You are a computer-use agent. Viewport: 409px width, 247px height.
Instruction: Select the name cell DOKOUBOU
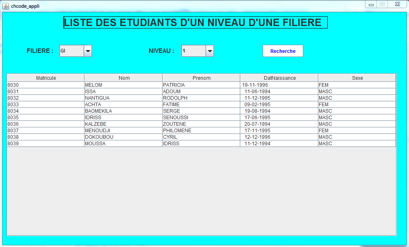click(x=123, y=137)
